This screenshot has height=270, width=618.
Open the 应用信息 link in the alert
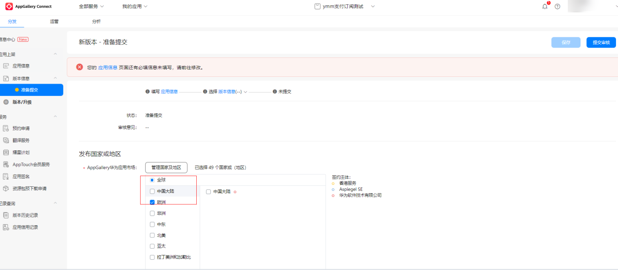click(x=108, y=68)
